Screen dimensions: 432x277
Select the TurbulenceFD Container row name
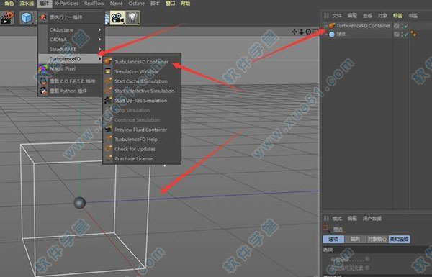pyautogui.click(x=363, y=26)
